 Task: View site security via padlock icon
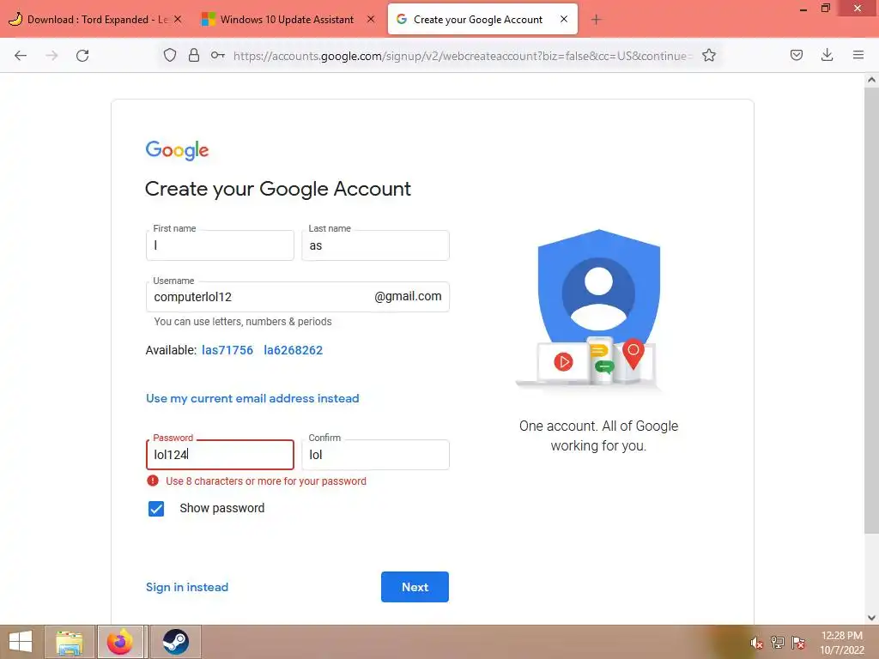pyautogui.click(x=194, y=55)
